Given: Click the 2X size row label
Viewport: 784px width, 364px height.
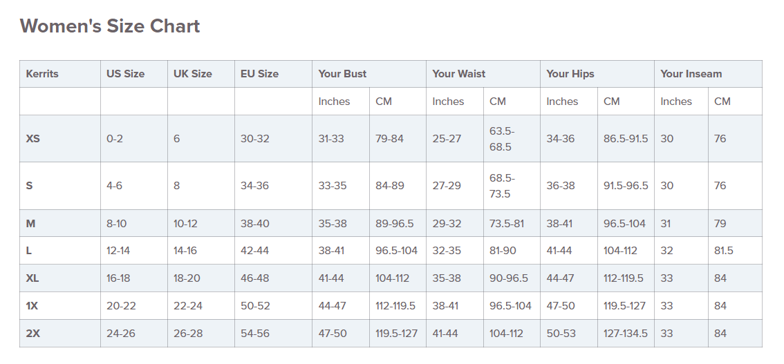Looking at the screenshot, I should 33,334.
